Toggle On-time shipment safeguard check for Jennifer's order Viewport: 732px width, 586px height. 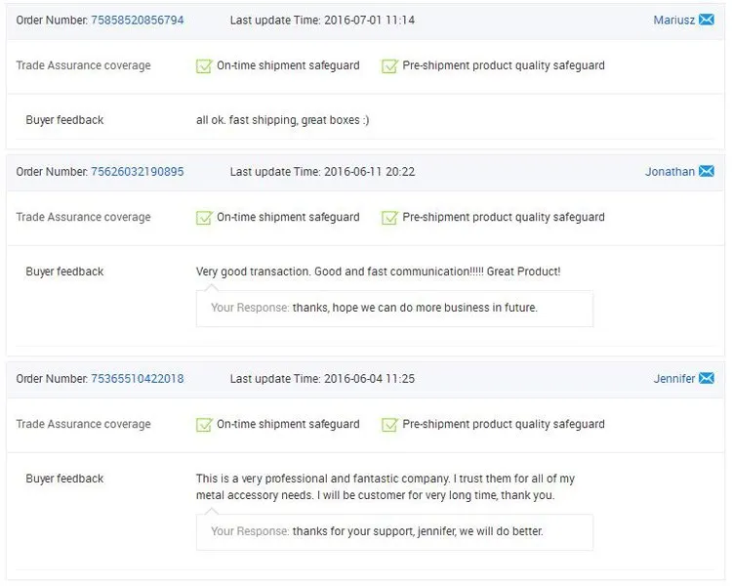click(x=204, y=424)
